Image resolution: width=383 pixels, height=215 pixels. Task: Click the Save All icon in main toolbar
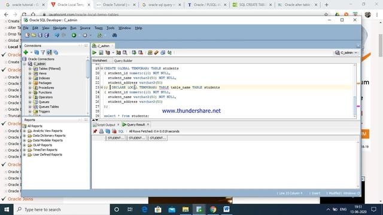click(x=47, y=35)
